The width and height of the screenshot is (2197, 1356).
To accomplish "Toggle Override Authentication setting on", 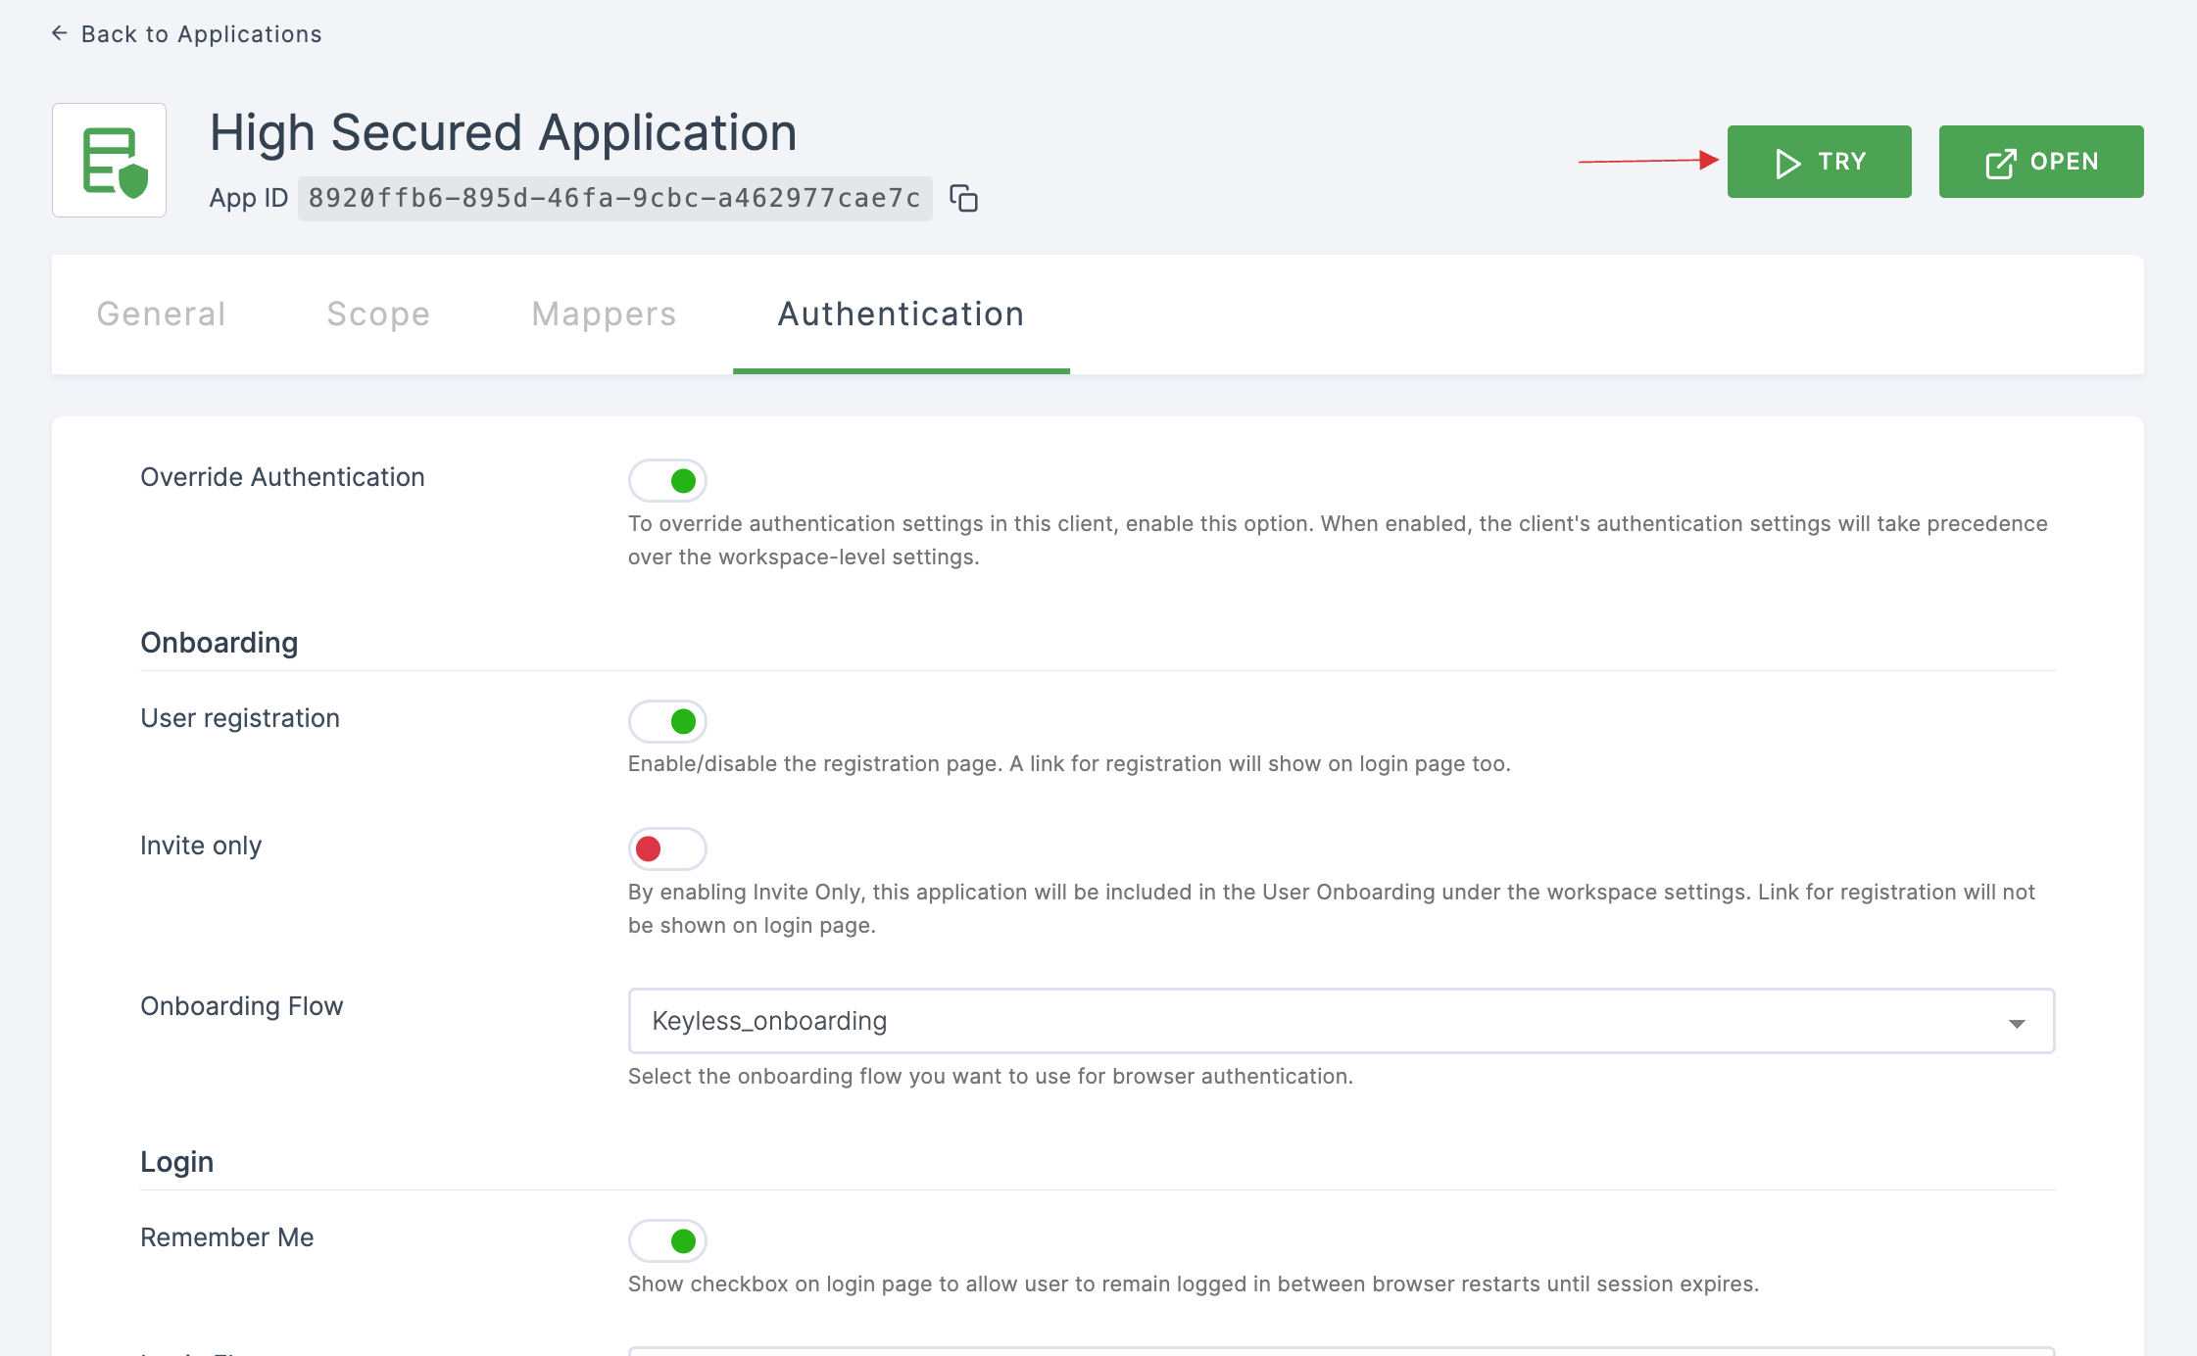I will (667, 479).
